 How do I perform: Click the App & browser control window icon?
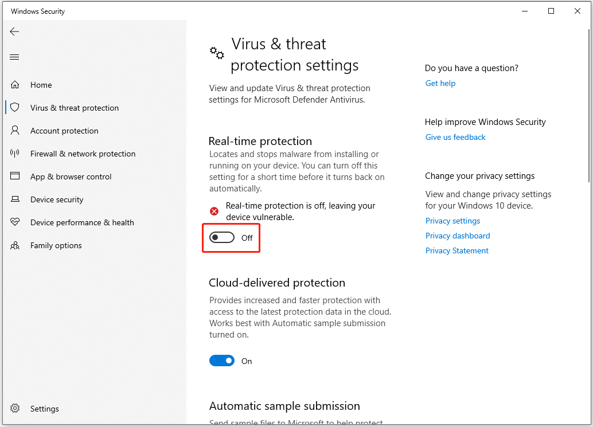15,176
